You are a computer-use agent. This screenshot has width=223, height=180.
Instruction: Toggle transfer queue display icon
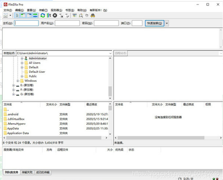(x=35, y=15)
